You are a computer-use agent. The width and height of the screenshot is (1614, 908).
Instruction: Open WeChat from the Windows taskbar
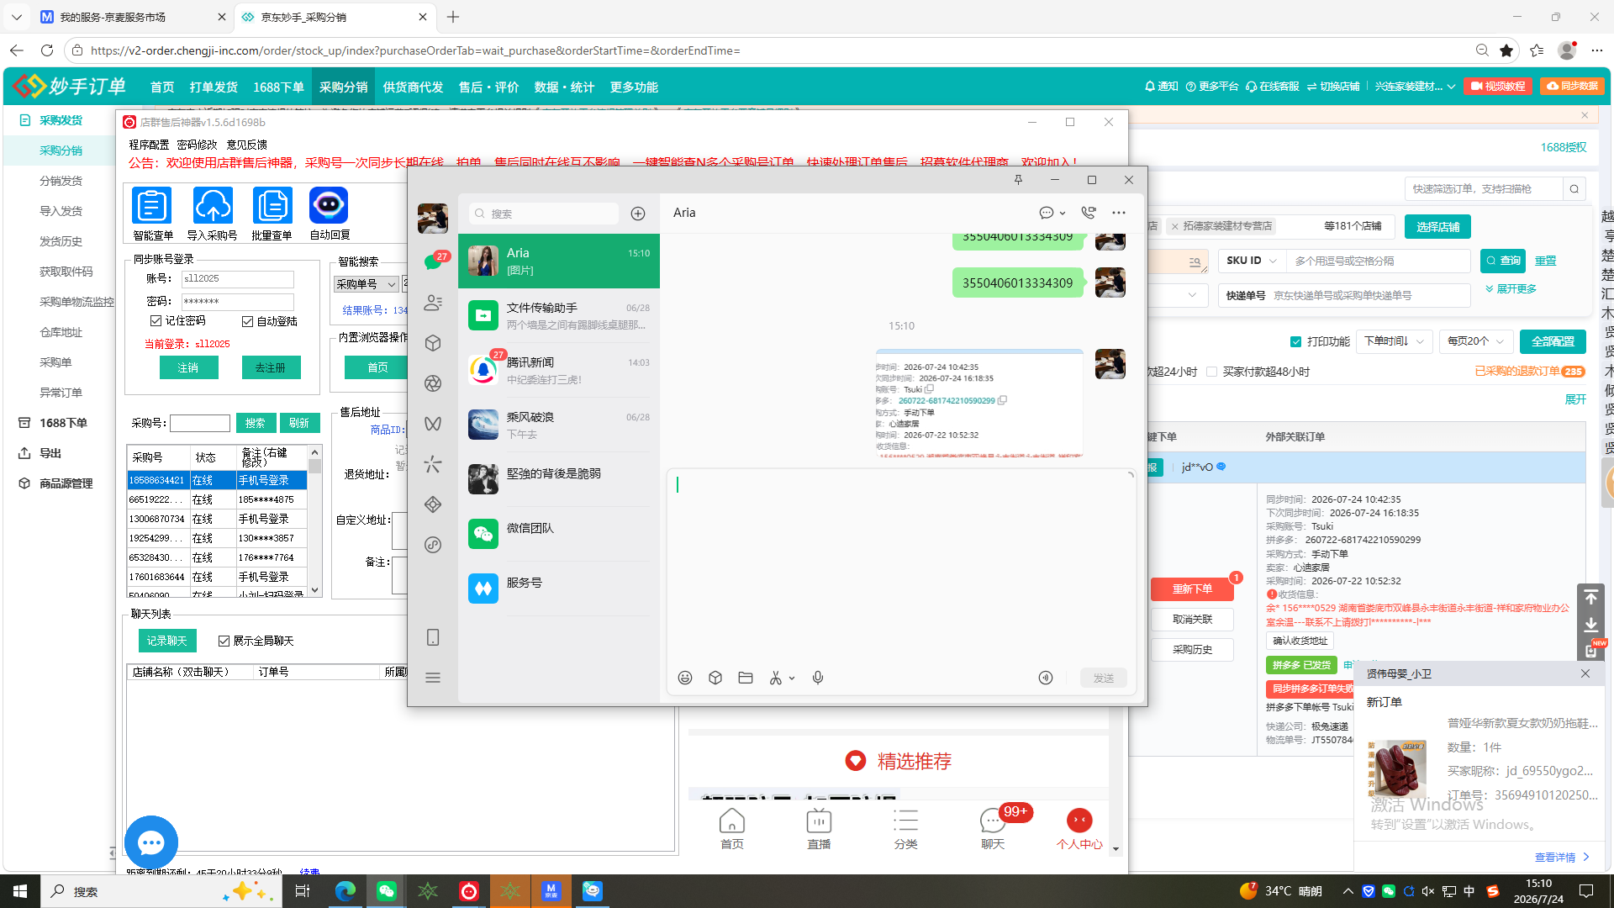pos(387,891)
